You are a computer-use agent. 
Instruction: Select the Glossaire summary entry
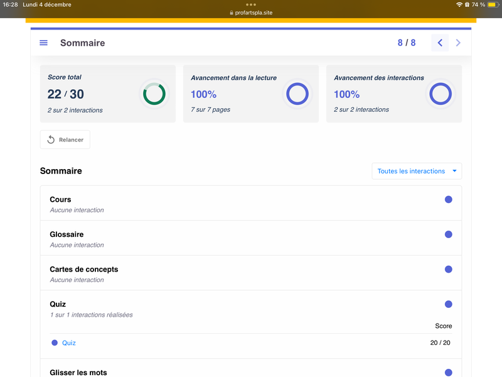pyautogui.click(x=67, y=234)
